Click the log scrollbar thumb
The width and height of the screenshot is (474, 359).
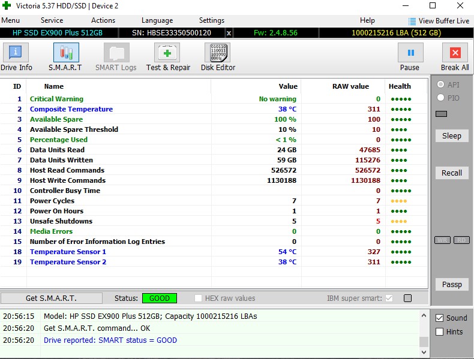click(424, 342)
